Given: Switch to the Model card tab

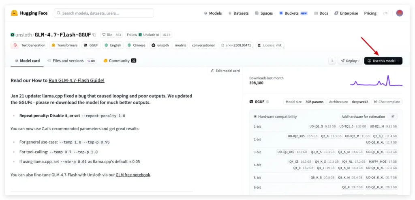Looking at the screenshot, I should pos(27,61).
